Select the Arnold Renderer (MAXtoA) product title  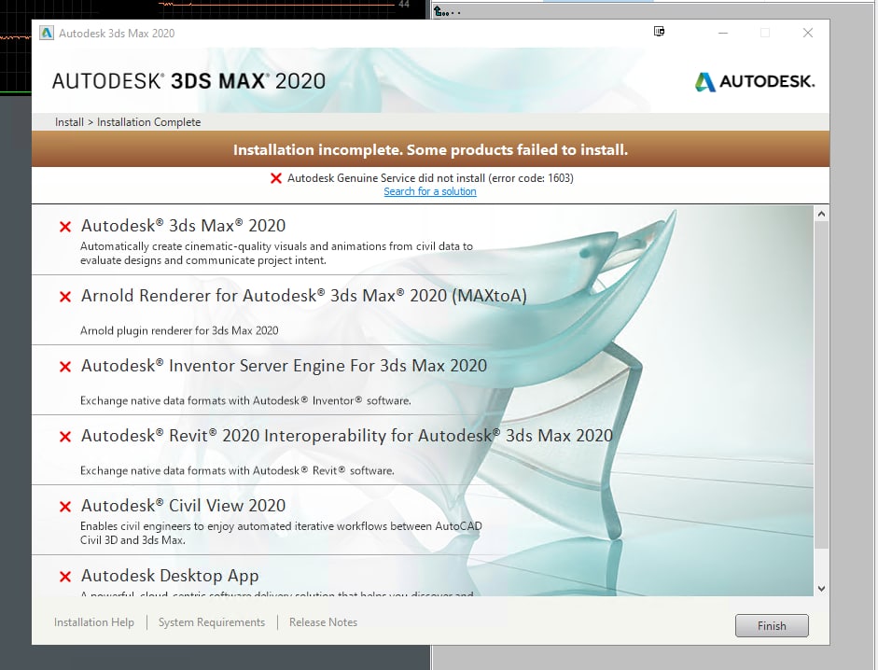tap(303, 296)
